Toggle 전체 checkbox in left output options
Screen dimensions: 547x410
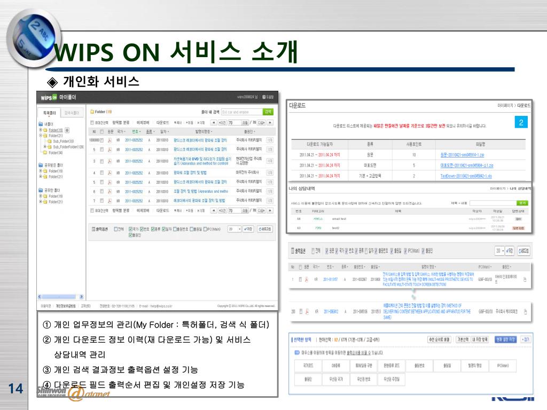(x=116, y=229)
